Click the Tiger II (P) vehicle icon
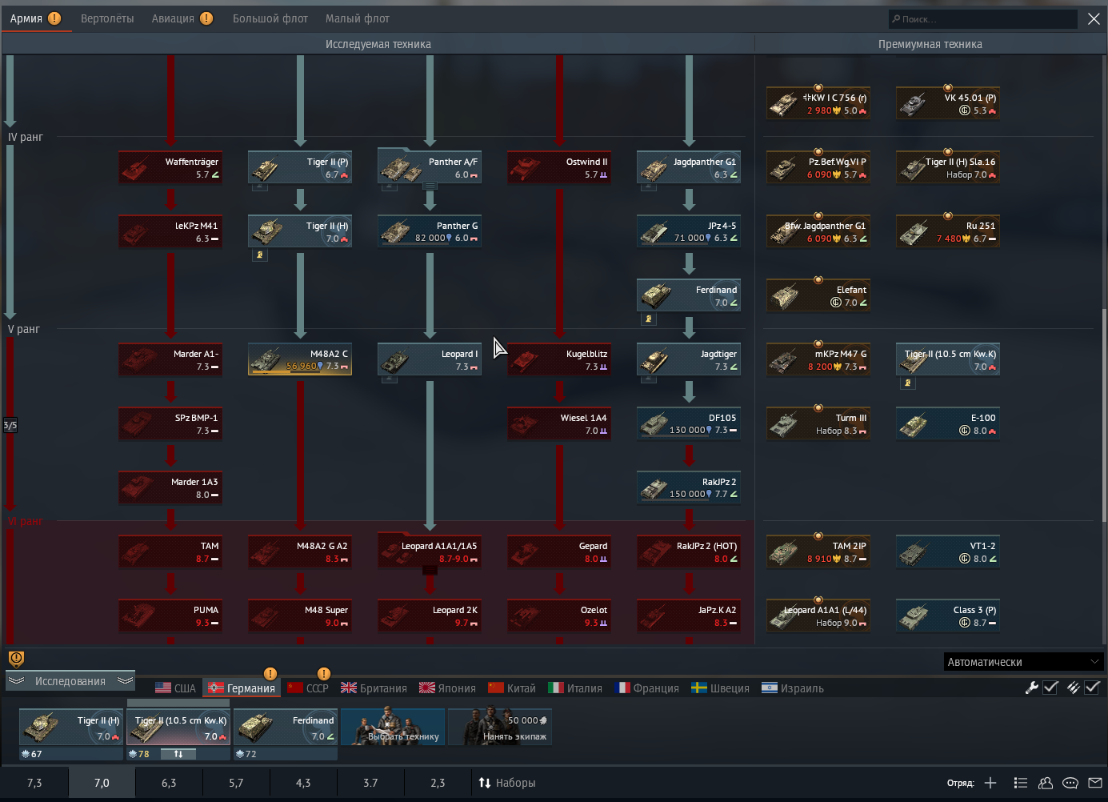Screen dimensions: 1108x802 click(x=266, y=168)
